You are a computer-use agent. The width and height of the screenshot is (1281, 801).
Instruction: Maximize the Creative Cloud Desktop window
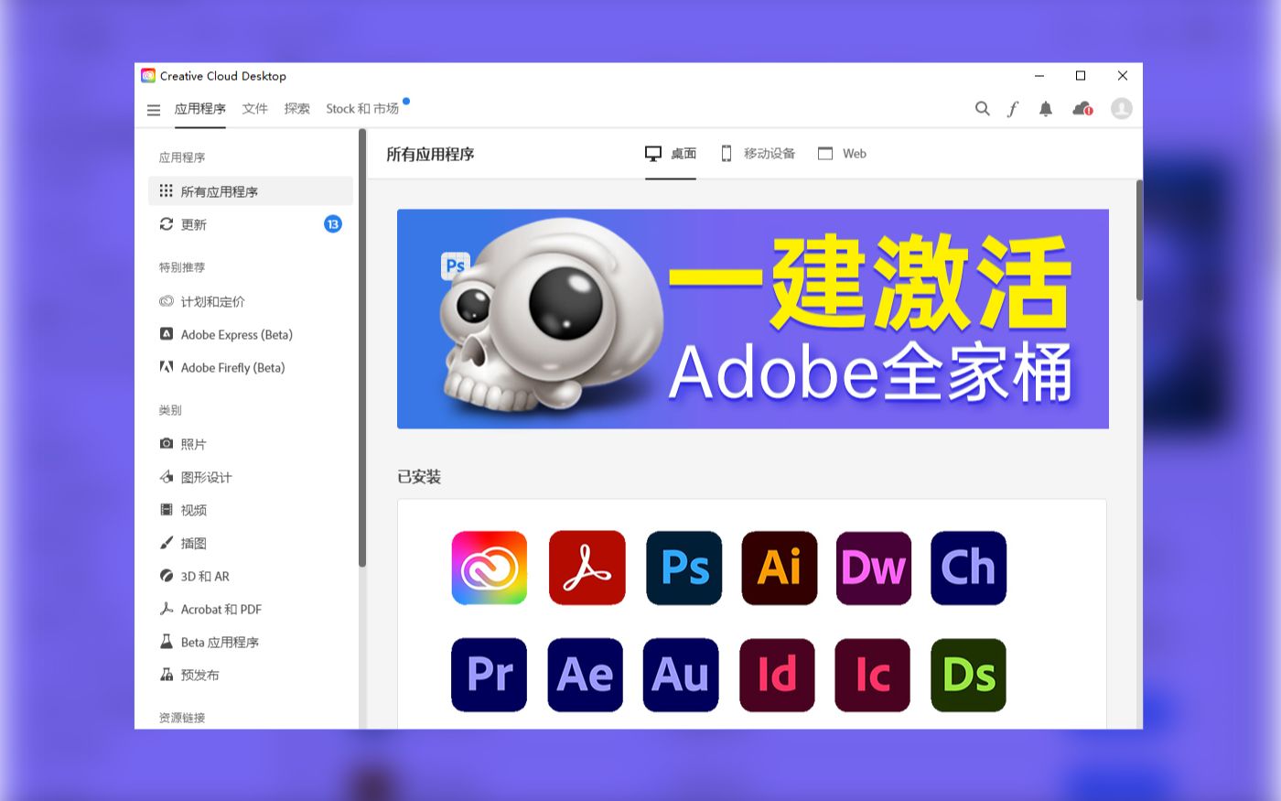pos(1081,76)
